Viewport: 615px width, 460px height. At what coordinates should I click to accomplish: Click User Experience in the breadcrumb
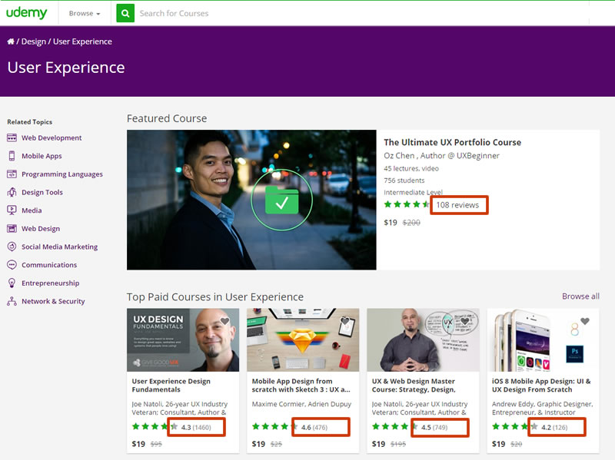(x=82, y=41)
